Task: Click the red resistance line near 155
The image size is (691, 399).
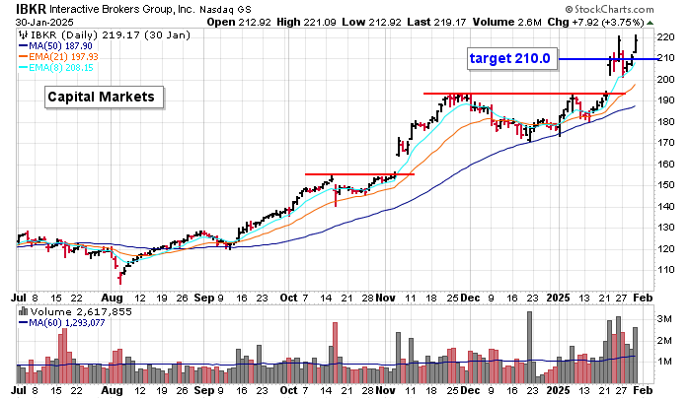Action: [x=359, y=174]
